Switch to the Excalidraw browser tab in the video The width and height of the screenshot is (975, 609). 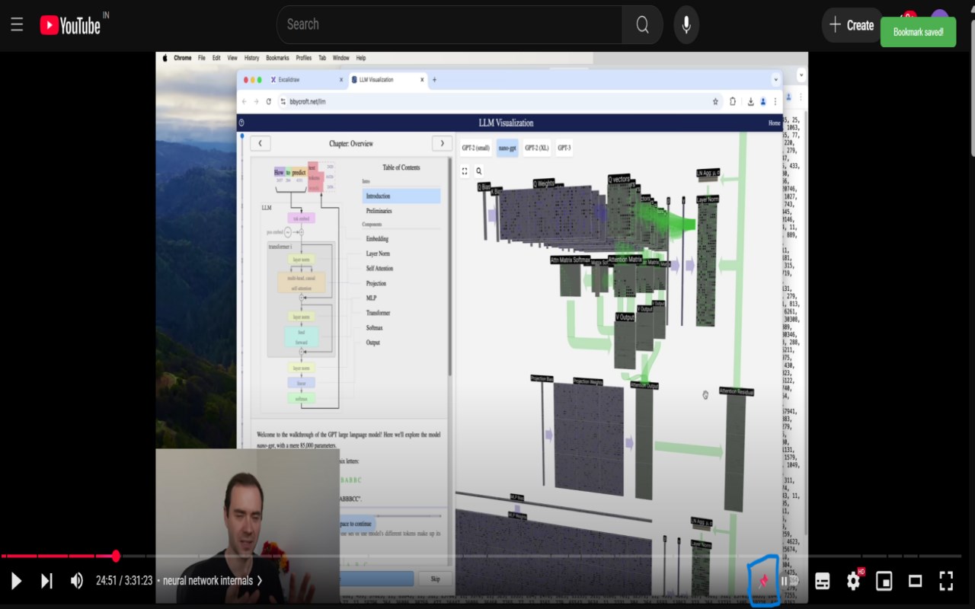coord(307,80)
